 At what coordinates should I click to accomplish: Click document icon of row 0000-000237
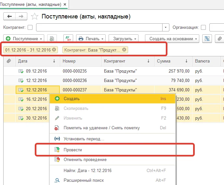[x=21, y=90]
